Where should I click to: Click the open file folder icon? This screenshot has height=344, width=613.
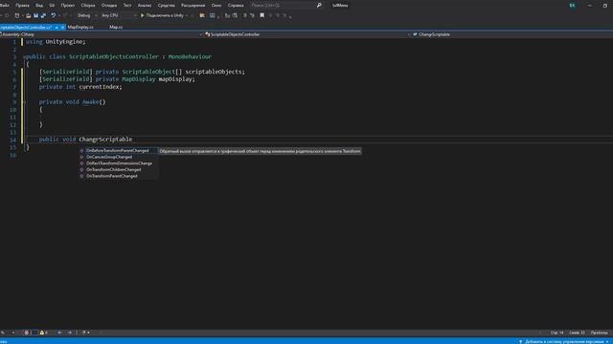pyautogui.click(x=28, y=15)
